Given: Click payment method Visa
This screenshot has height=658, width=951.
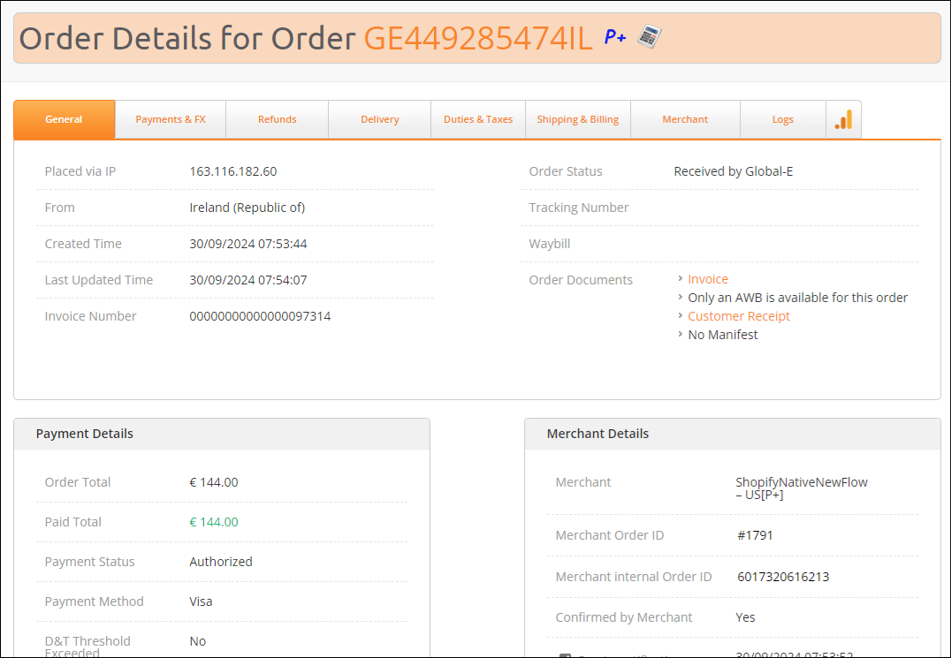Looking at the screenshot, I should pos(201,601).
